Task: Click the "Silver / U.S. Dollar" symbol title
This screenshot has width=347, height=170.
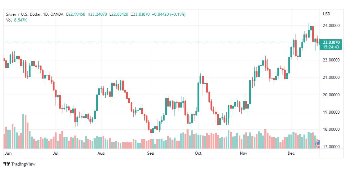Action: coord(22,14)
